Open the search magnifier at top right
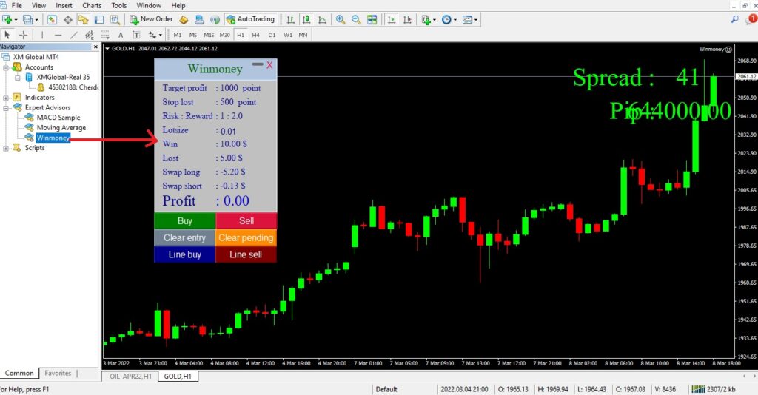The width and height of the screenshot is (758, 395). click(x=735, y=19)
